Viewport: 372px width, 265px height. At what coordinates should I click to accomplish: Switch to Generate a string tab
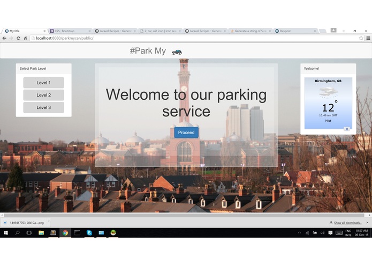(x=250, y=31)
